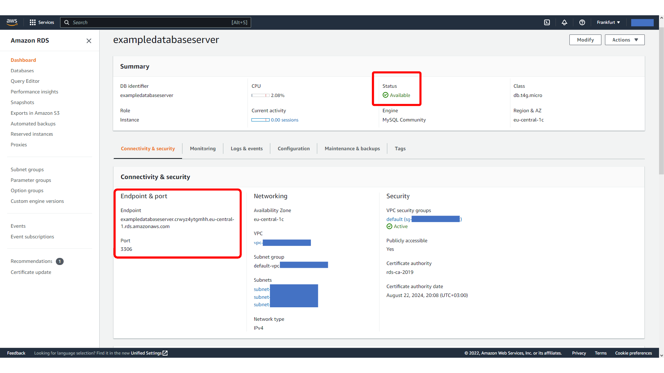664x373 pixels.
Task: Open the CloudShell terminal icon
Action: [547, 22]
